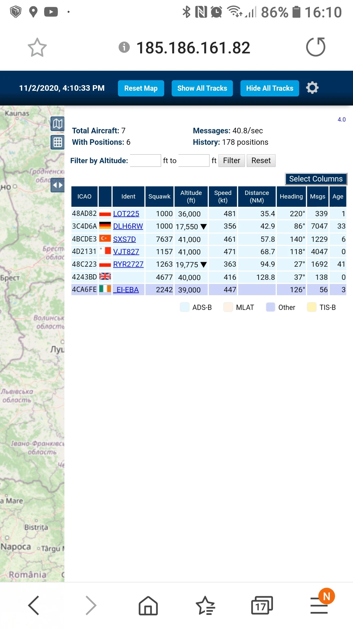Image resolution: width=353 pixels, height=629 pixels.
Task: Open map layers icon on map edge
Action: point(58,124)
